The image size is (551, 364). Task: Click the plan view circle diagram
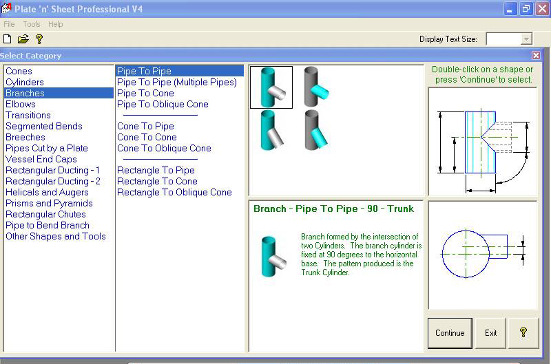pos(483,255)
